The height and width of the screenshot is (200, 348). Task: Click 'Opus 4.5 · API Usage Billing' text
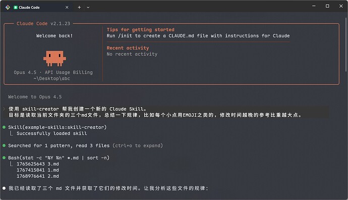point(53,72)
